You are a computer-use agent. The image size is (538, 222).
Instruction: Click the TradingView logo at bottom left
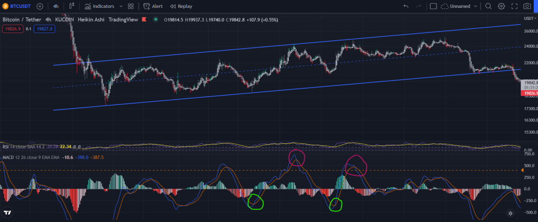click(x=7, y=213)
